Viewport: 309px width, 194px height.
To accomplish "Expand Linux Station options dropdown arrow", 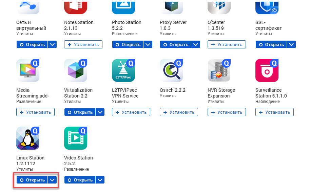I will click(52, 180).
